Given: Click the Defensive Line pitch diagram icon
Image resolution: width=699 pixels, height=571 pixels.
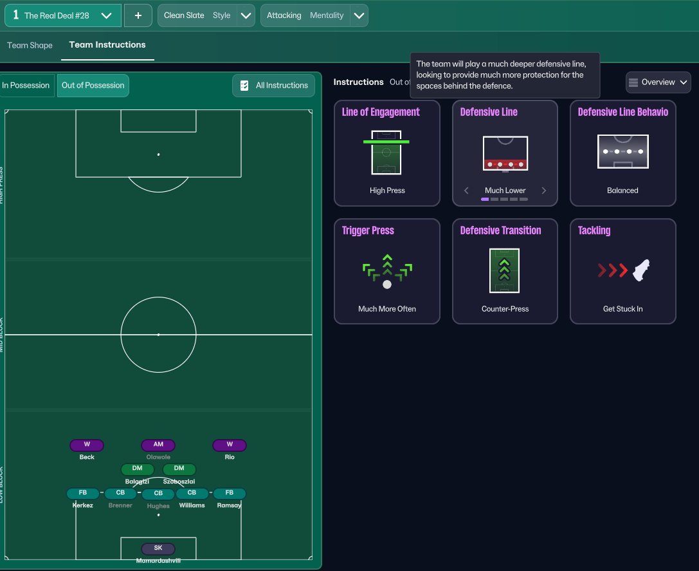Looking at the screenshot, I should (505, 154).
